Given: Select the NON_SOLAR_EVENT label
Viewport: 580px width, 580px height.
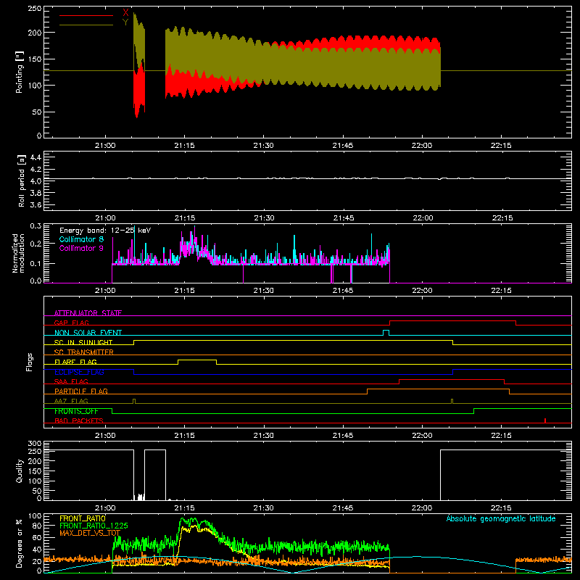Looking at the screenshot, I should [88, 333].
